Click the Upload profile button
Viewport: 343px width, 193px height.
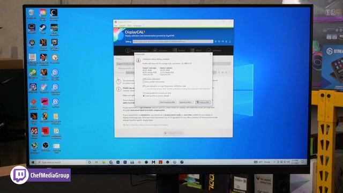pyautogui.click(x=185, y=102)
